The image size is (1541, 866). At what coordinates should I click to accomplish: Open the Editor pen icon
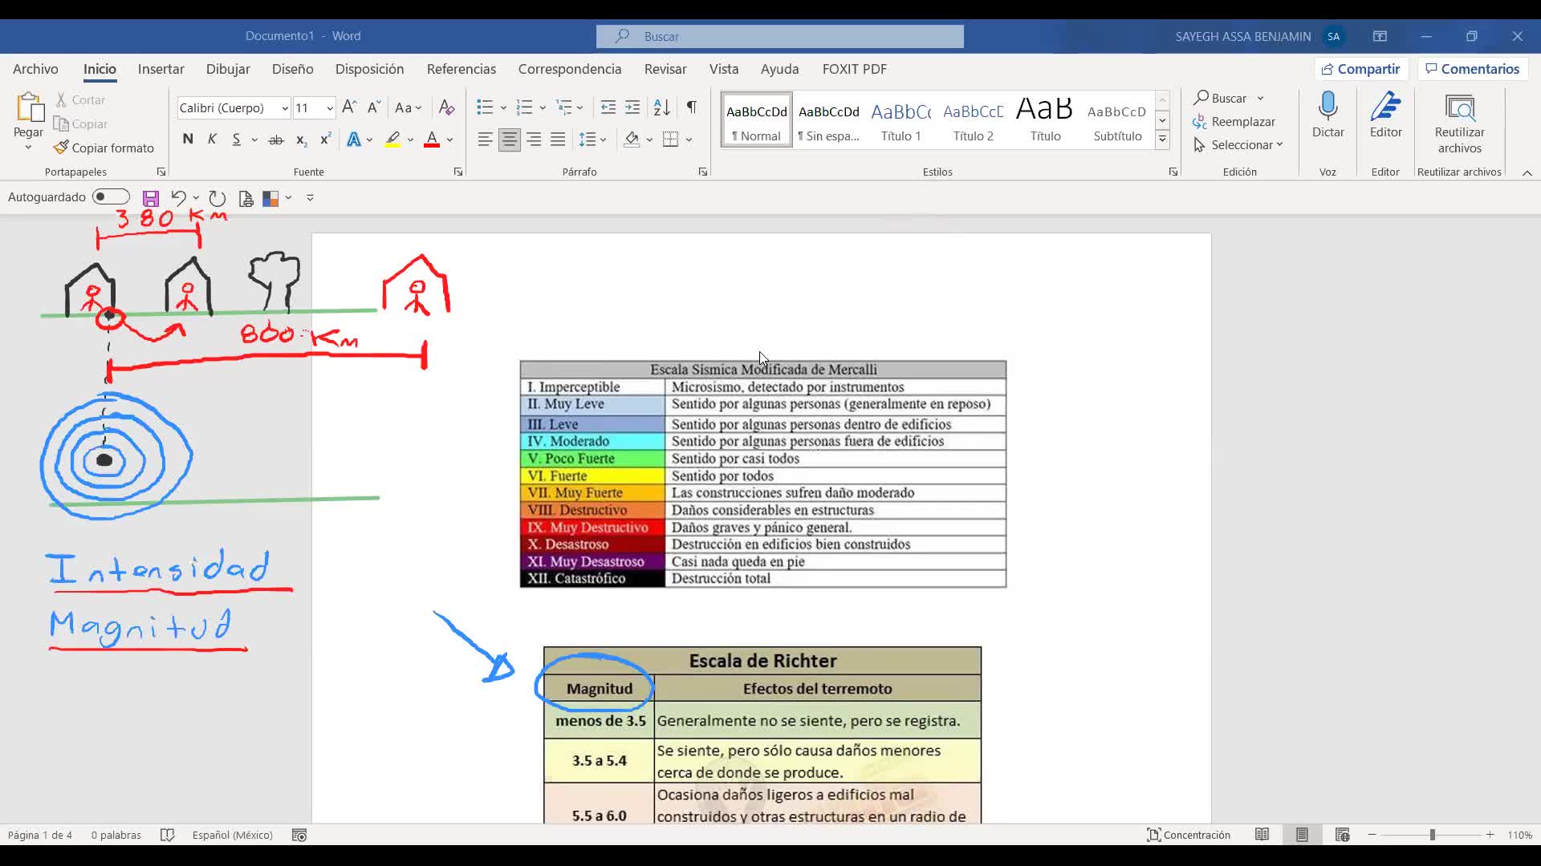[x=1385, y=107]
